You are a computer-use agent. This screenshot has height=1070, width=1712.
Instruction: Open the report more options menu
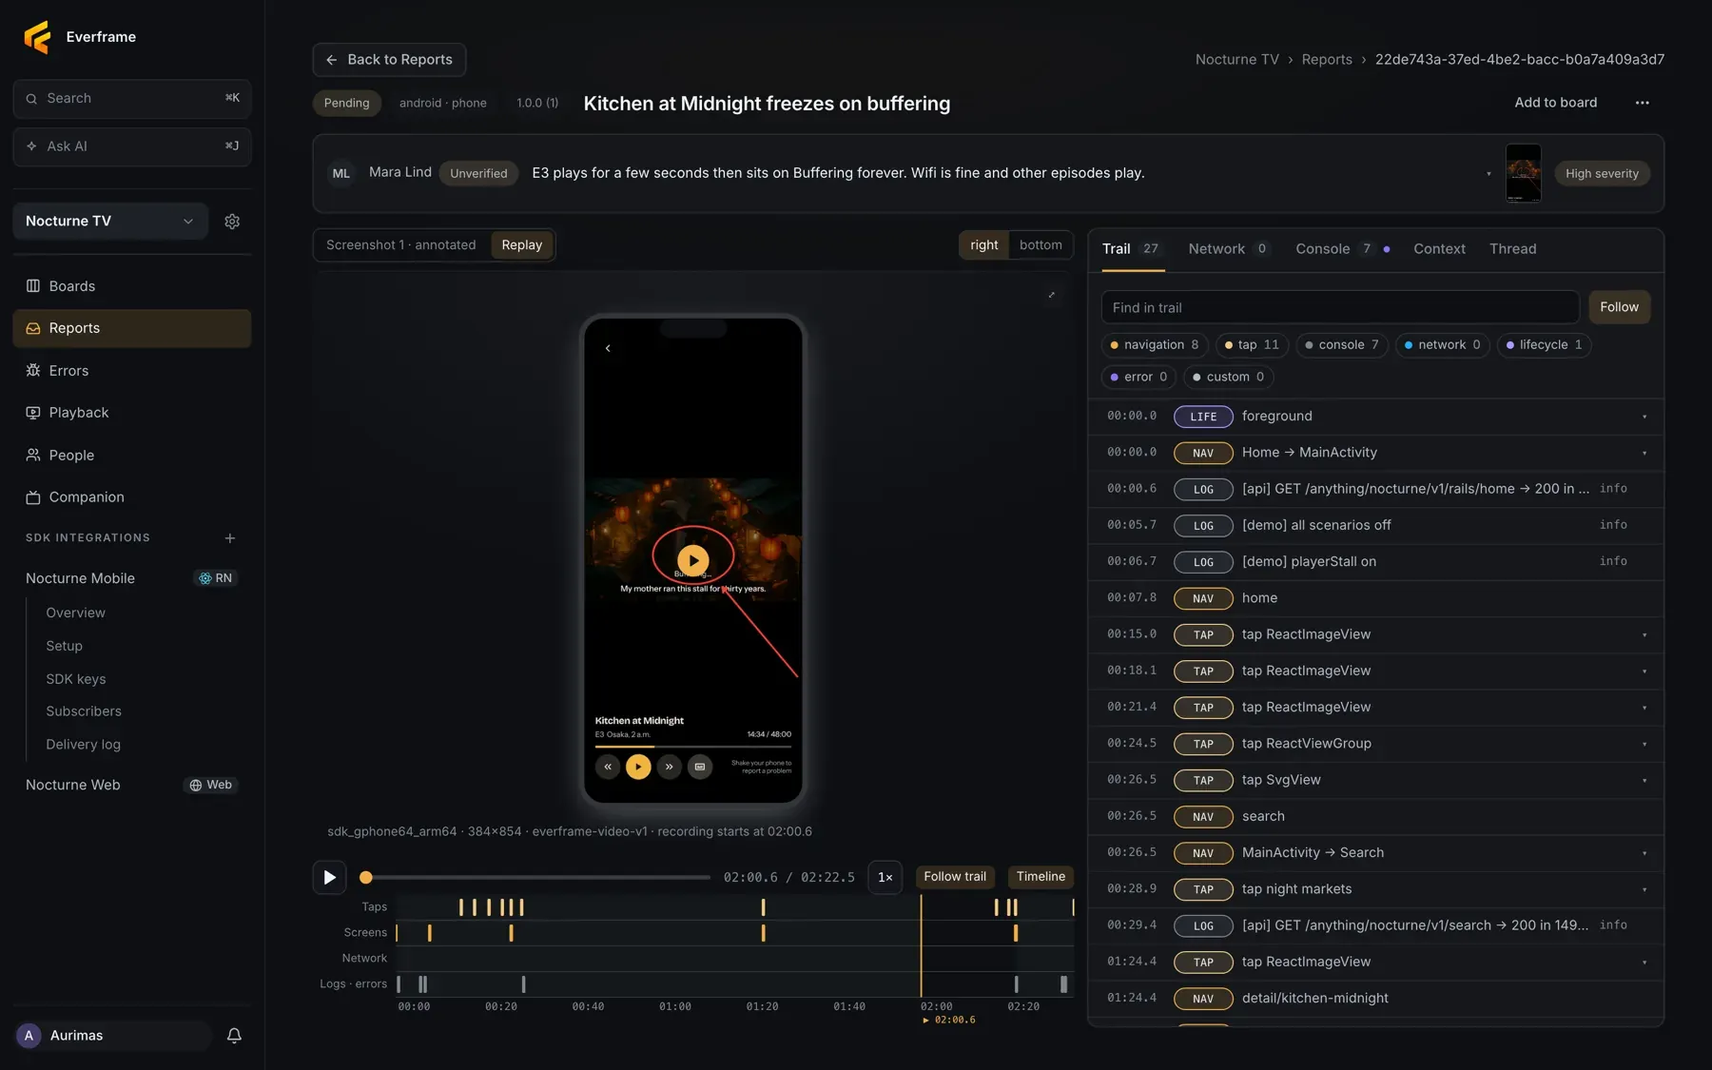pos(1643,103)
